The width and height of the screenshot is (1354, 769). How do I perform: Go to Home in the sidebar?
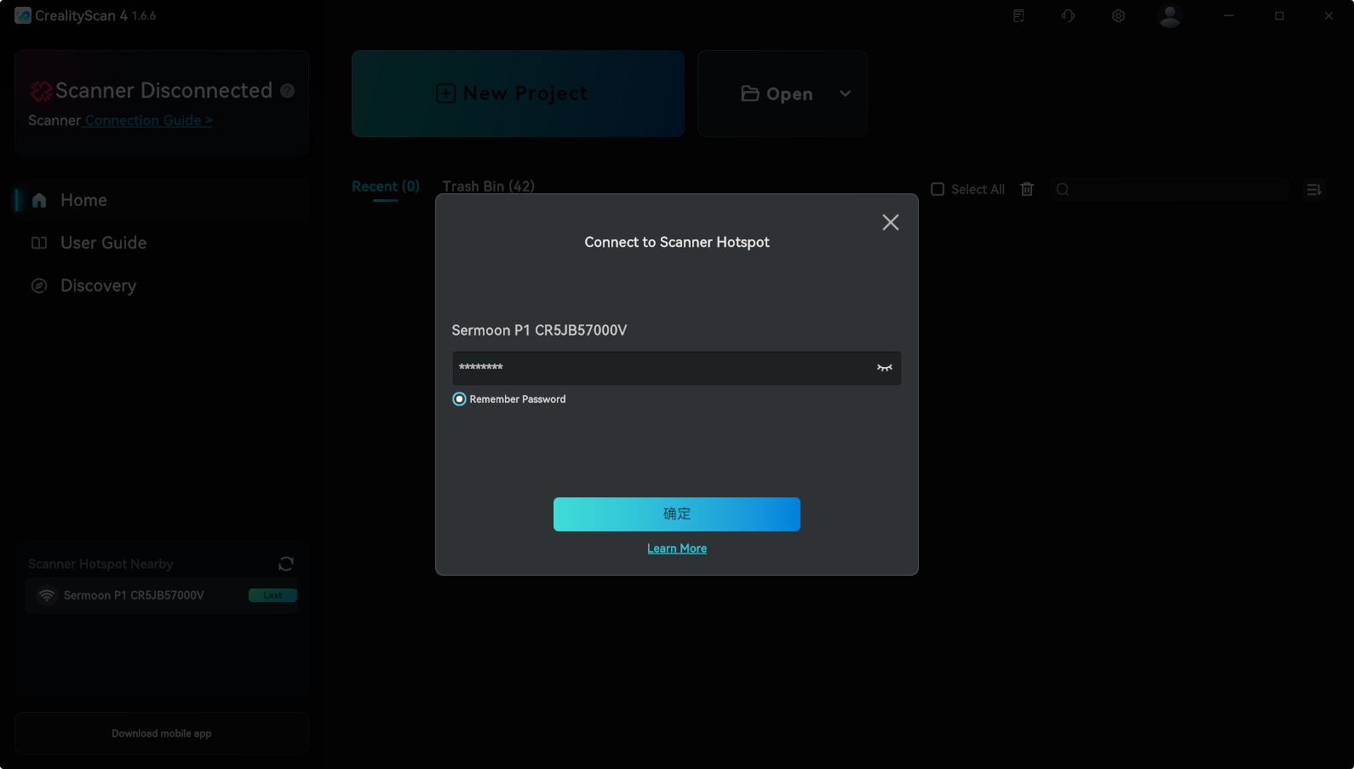pos(83,200)
